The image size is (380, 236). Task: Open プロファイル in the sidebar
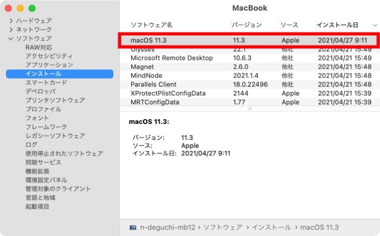click(x=43, y=109)
